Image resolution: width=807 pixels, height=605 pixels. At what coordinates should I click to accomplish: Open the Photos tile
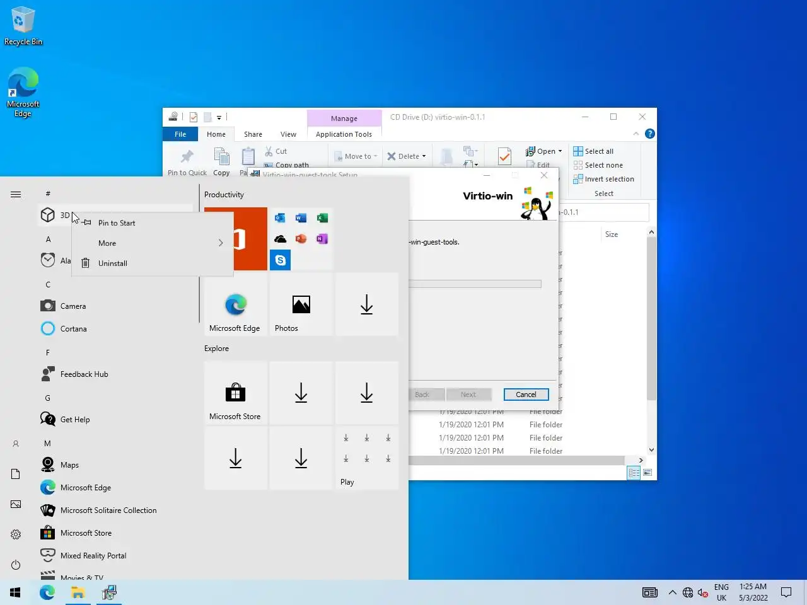tap(301, 304)
